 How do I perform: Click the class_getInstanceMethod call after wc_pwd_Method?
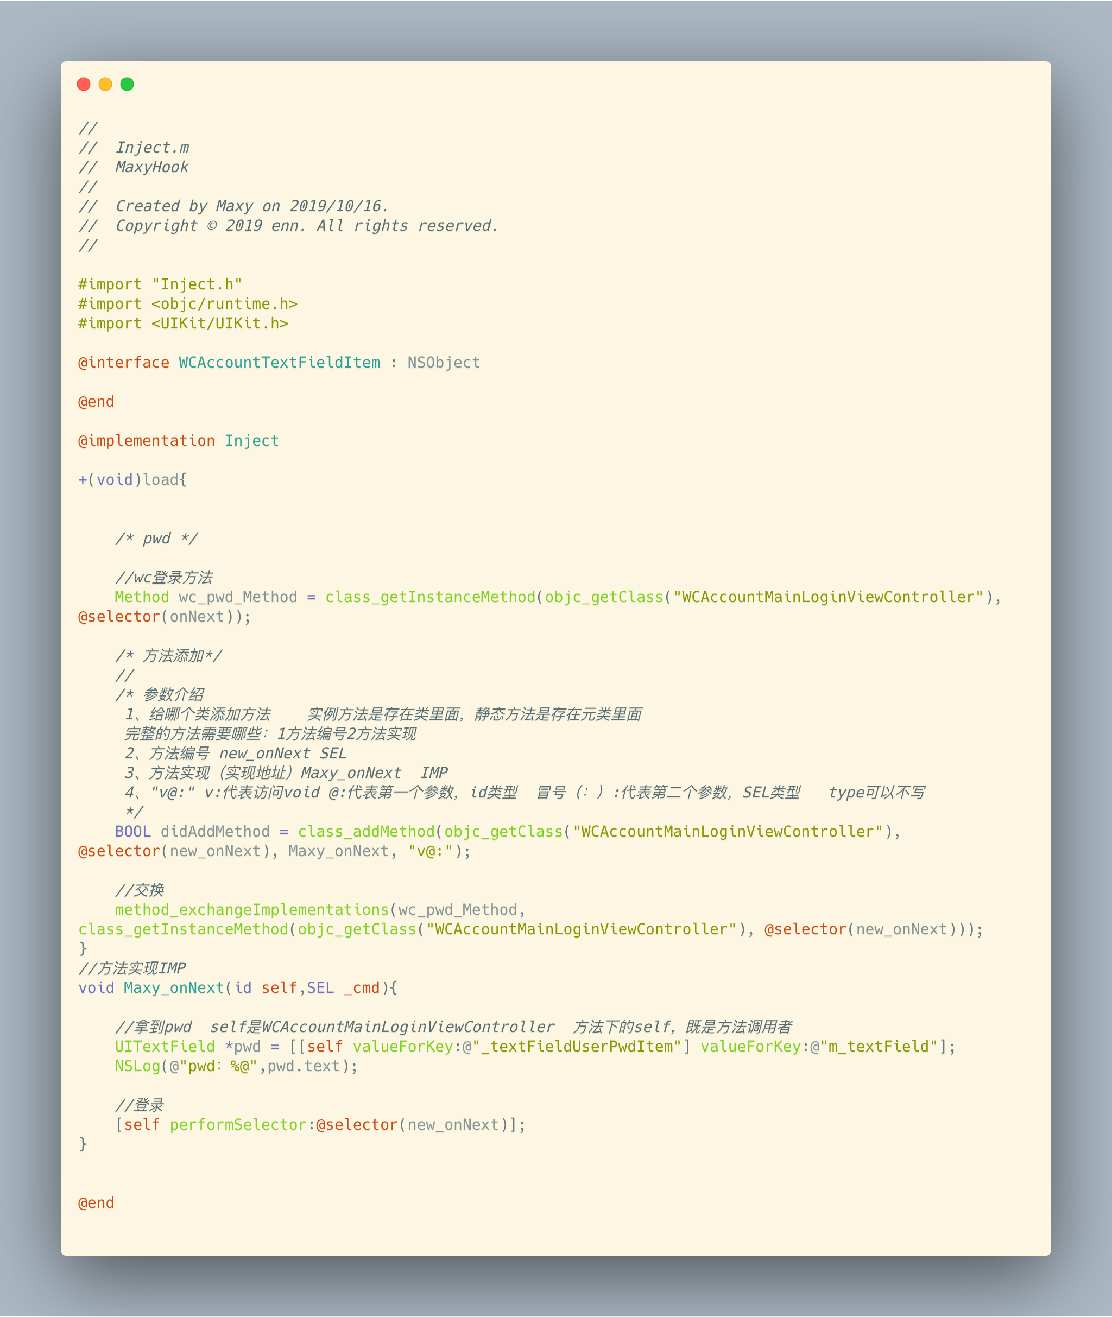tap(430, 597)
